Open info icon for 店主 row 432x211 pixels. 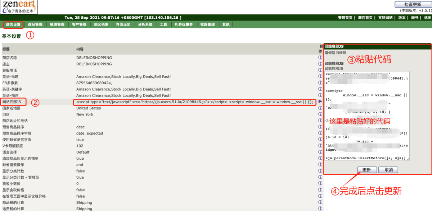[x=320, y=64]
